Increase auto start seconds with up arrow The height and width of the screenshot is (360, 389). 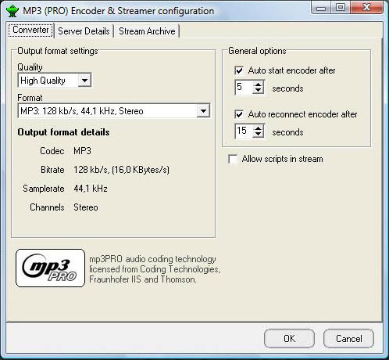(x=258, y=85)
